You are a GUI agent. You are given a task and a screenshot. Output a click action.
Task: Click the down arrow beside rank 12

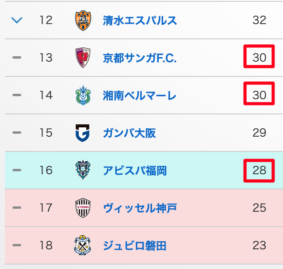point(17,21)
